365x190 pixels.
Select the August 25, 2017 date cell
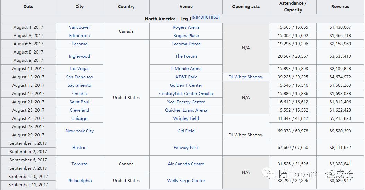pyautogui.click(x=28, y=118)
